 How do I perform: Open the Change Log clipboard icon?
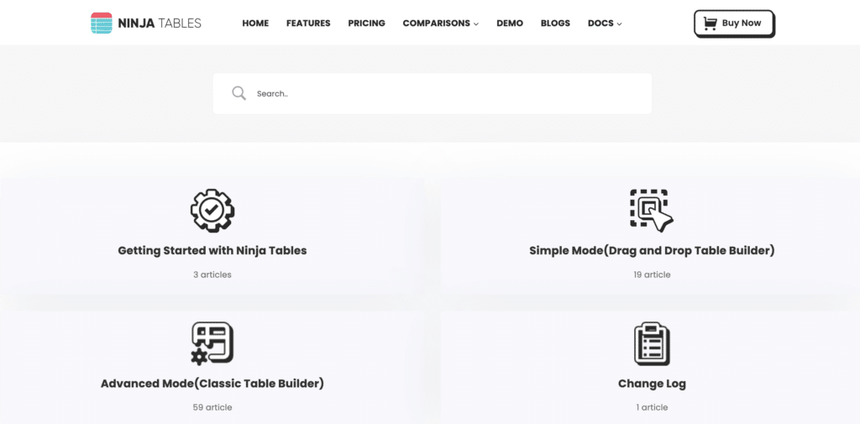[652, 344]
